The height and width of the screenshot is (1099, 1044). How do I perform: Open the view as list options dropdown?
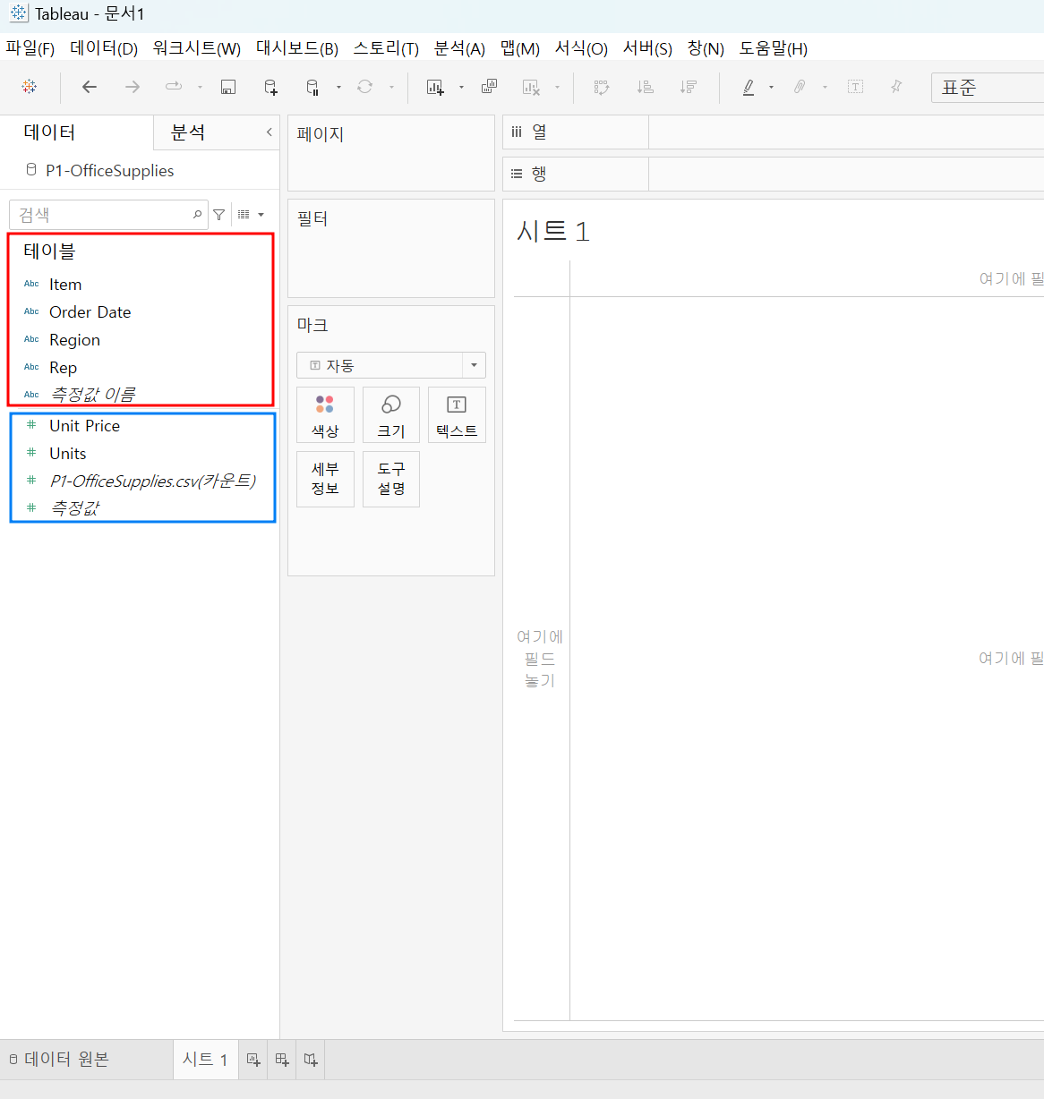251,215
